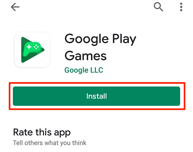Click the green game controller logo

click(x=33, y=50)
